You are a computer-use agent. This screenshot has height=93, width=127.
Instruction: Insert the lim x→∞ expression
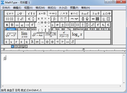(x=24, y=35)
